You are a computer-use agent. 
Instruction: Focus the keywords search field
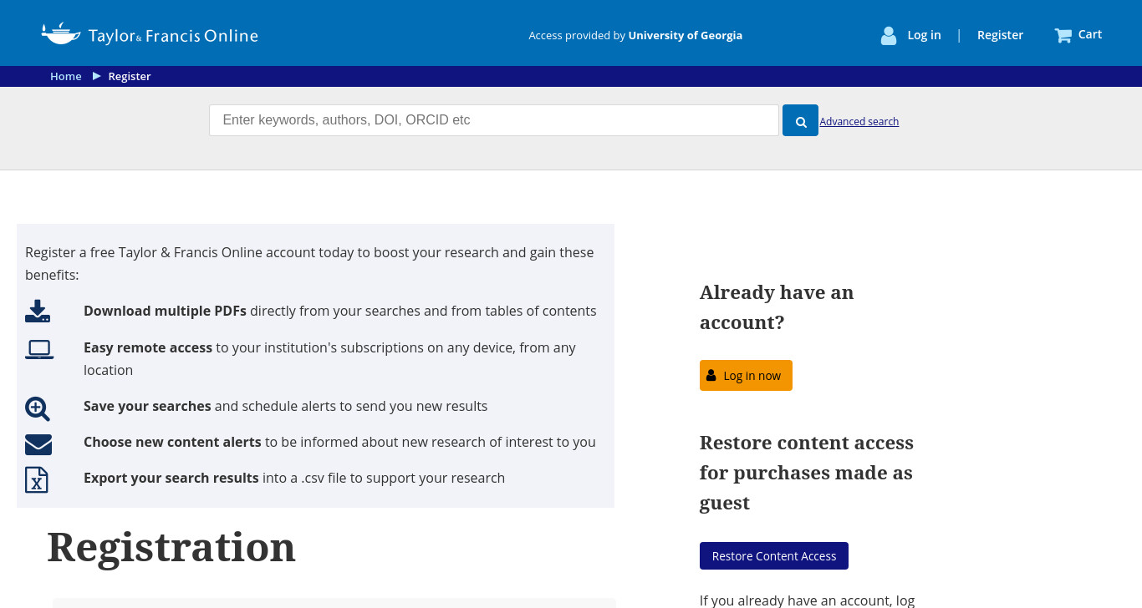[x=494, y=120]
